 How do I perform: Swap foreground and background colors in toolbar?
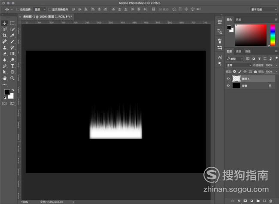[12, 90]
